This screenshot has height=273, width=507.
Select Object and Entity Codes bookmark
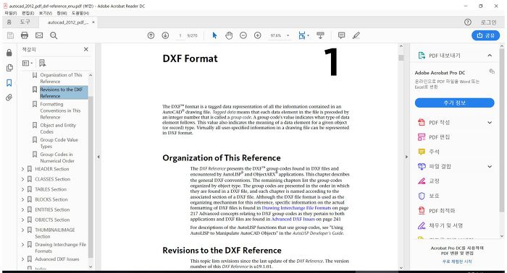[58, 129]
